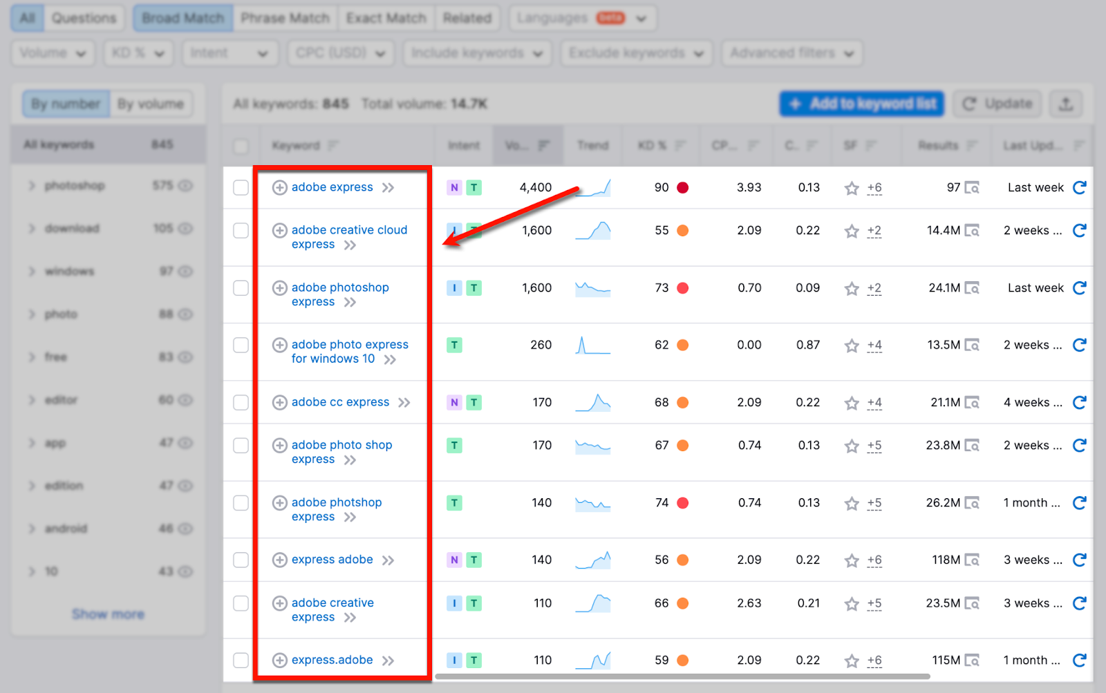Open the Include keywords dropdown
Viewport: 1106px width, 693px height.
477,53
